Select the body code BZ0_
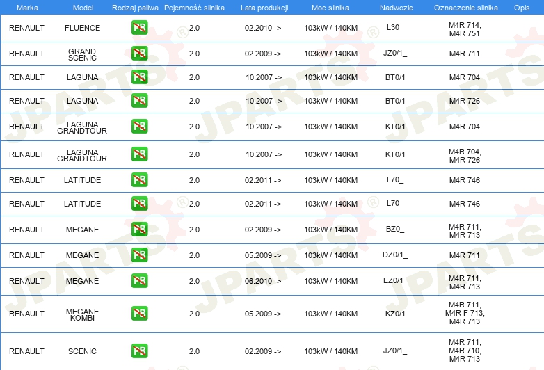The width and height of the screenshot is (544, 370). [x=395, y=230]
